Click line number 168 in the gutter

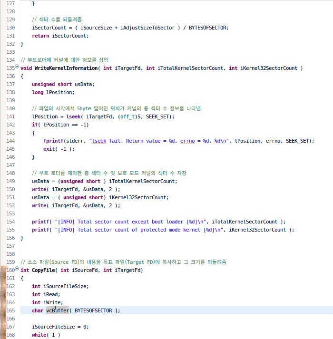click(10, 335)
